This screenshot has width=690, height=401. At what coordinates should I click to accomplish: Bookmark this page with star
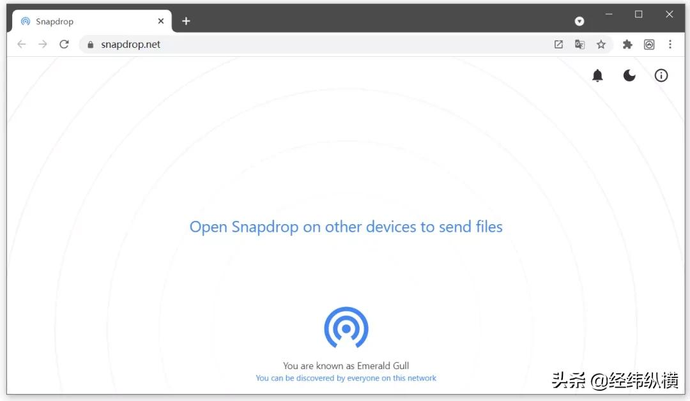coord(601,45)
